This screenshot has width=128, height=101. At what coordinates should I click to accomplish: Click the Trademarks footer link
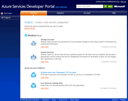point(45,100)
